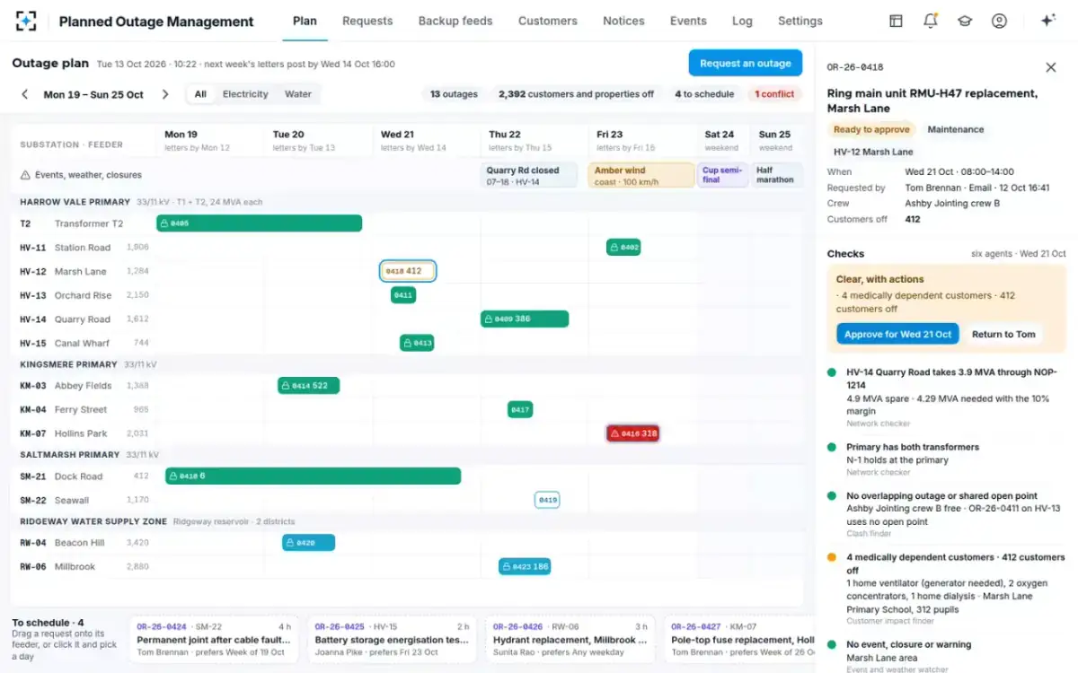Select conflict outage 0416 318 on Hollins Park
This screenshot has height=673, width=1078.
[x=633, y=433]
